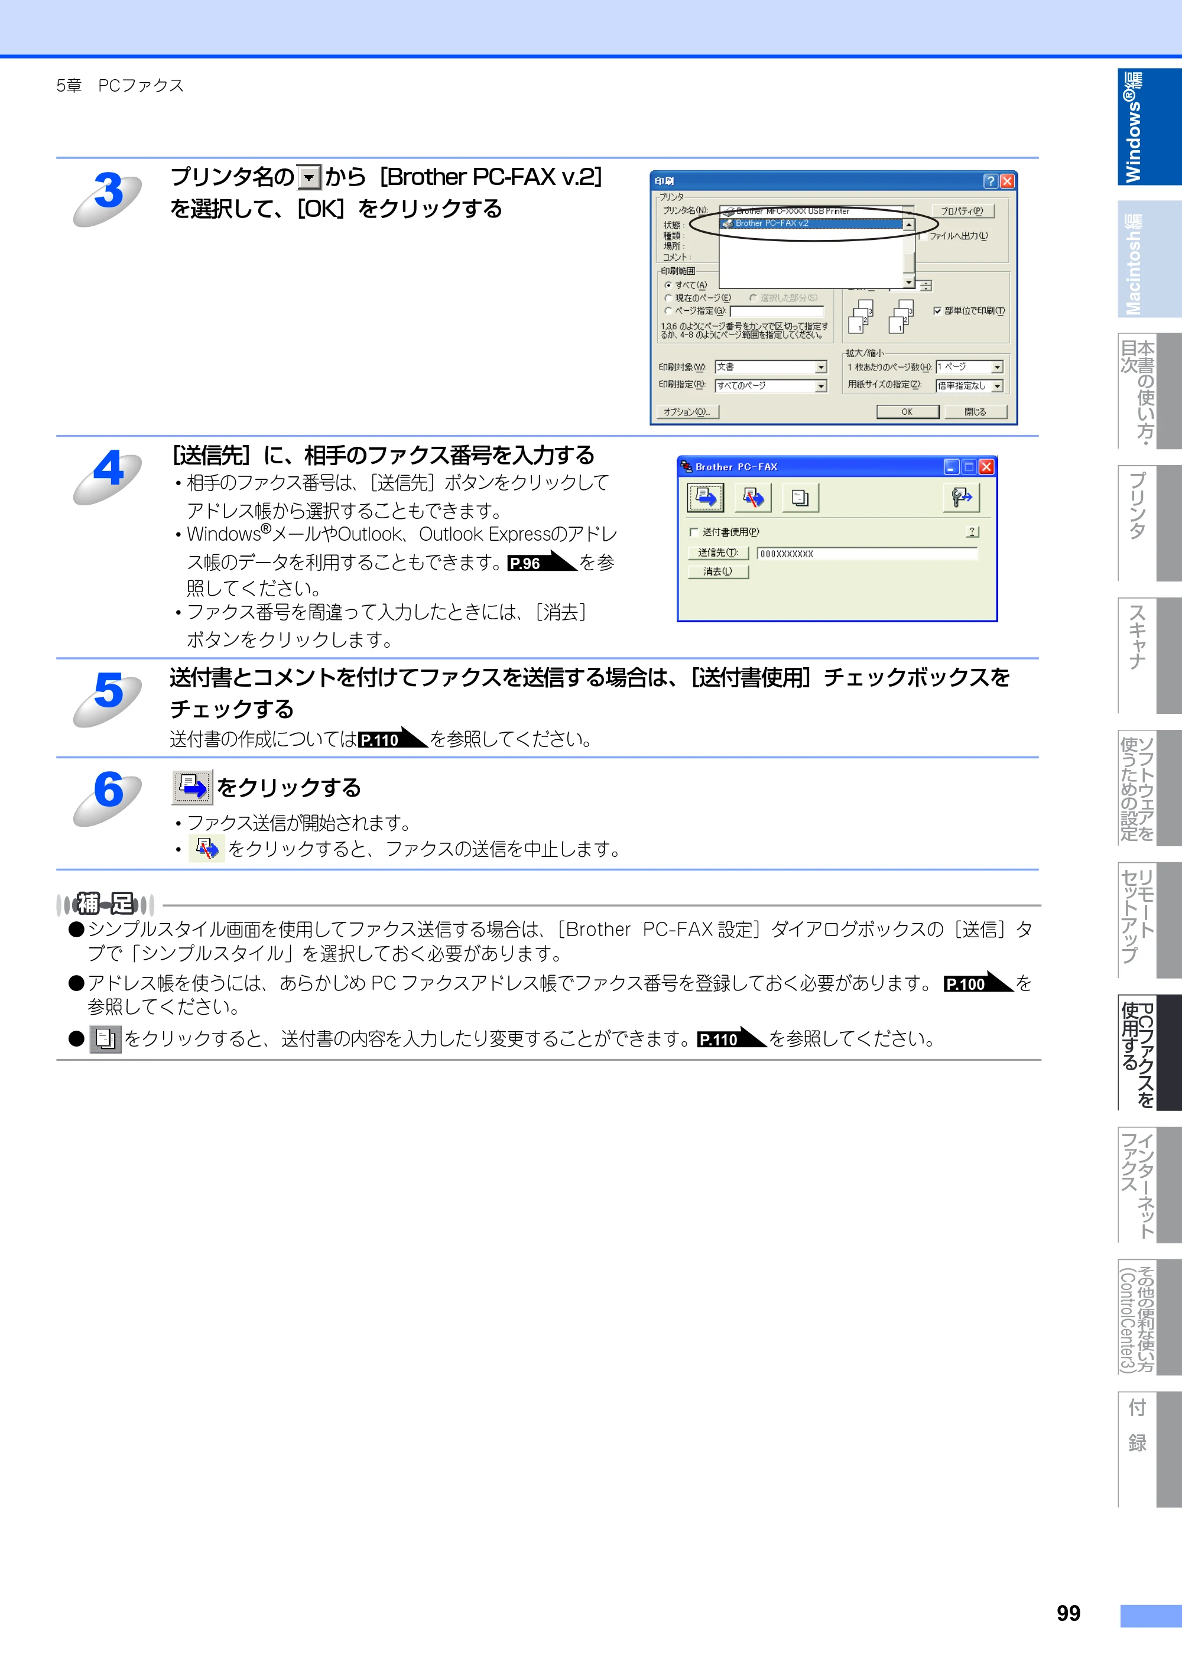This screenshot has height=1673, width=1182.
Task: Click the small question mark help button in PC-FAX window
Action: 972,532
